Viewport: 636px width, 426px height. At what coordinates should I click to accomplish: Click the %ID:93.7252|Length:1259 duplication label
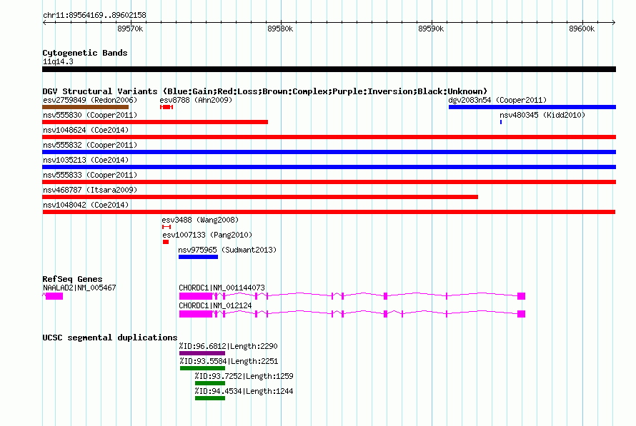point(244,377)
